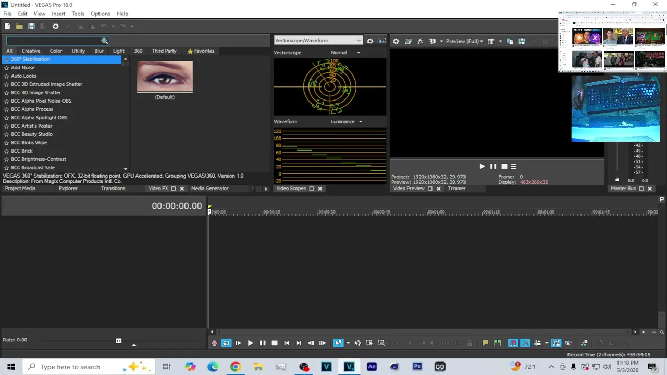Viewport: 667px width, 375px height.
Task: Click Play in Video Preview window
Action: [482, 166]
